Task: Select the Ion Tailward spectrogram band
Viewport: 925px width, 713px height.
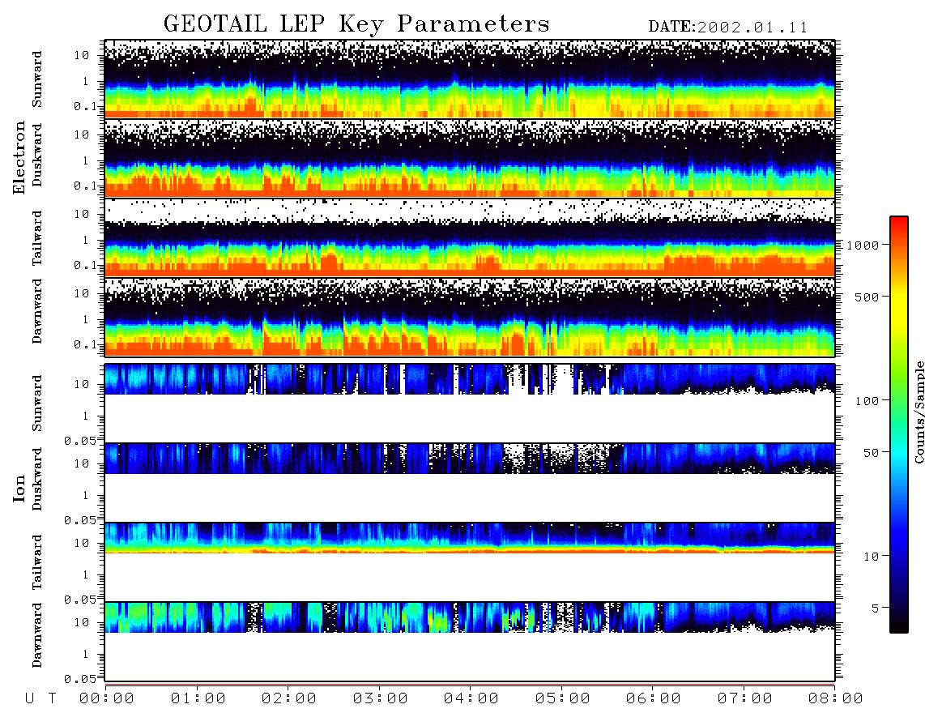Action: (x=470, y=538)
